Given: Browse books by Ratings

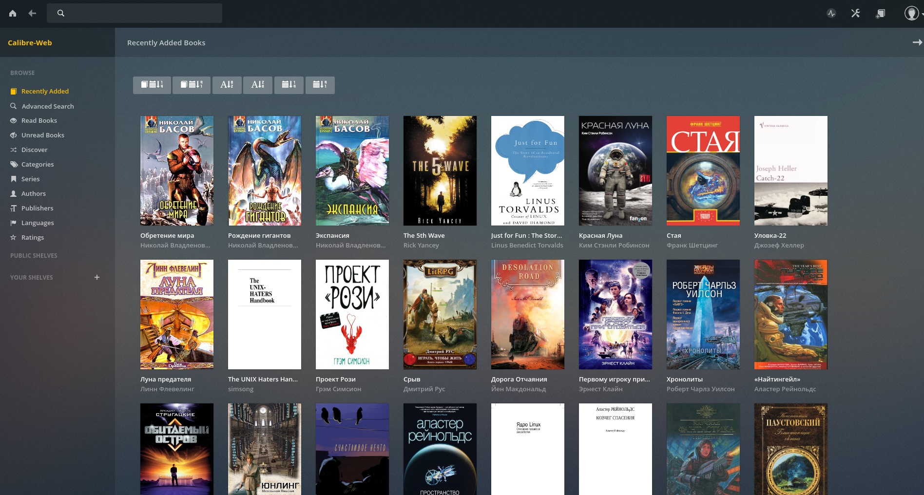Looking at the screenshot, I should pyautogui.click(x=33, y=237).
